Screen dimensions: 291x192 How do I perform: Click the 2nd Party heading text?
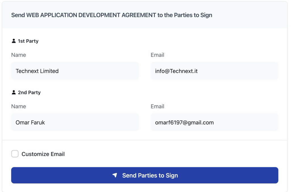(29, 92)
